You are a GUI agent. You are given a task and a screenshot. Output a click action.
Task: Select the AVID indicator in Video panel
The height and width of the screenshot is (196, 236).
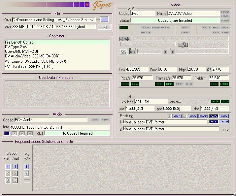(x=124, y=27)
